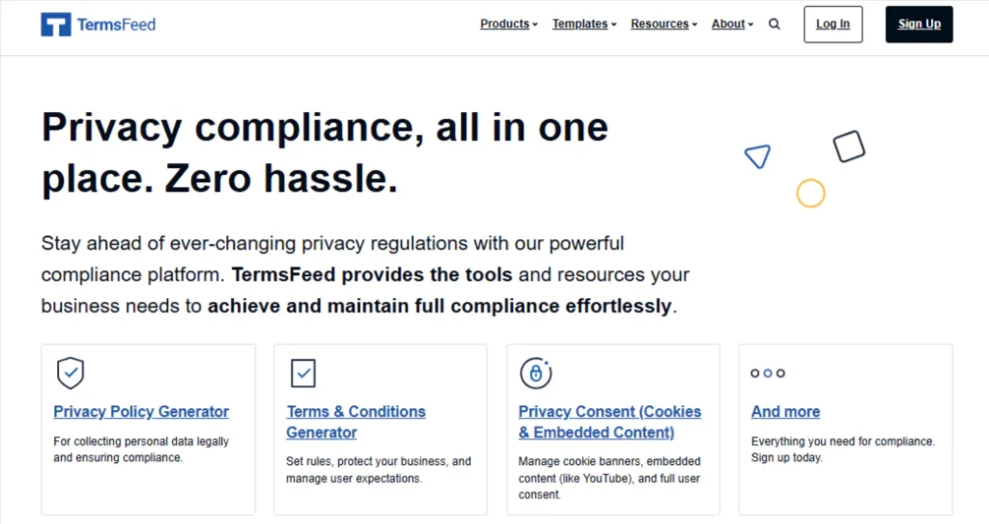
Task: Follow the And more link
Action: point(785,412)
